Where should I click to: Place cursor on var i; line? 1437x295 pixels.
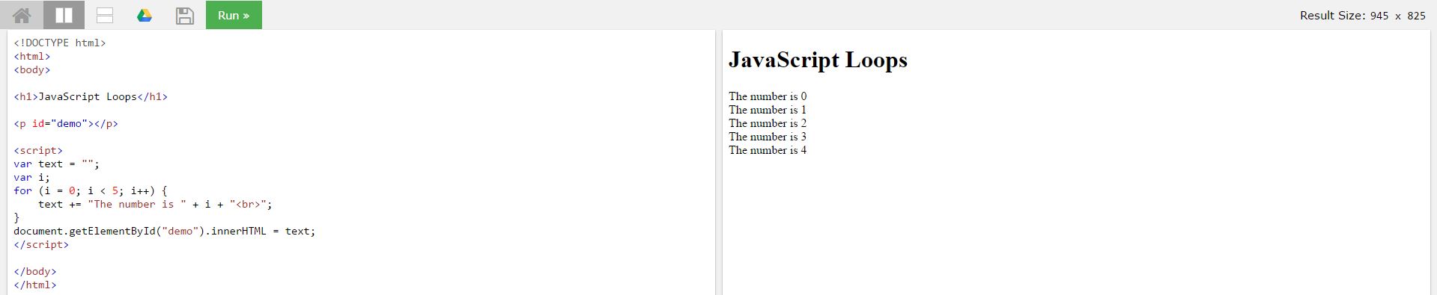[31, 177]
